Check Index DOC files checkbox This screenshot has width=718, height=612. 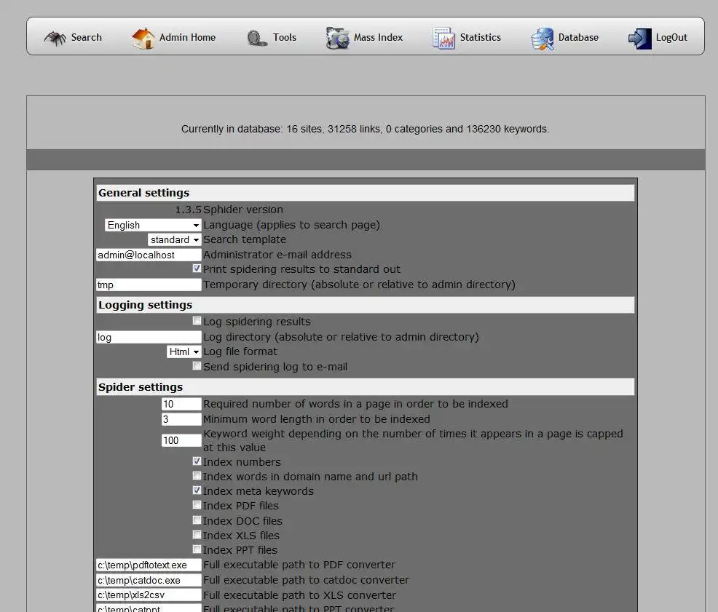tap(197, 520)
